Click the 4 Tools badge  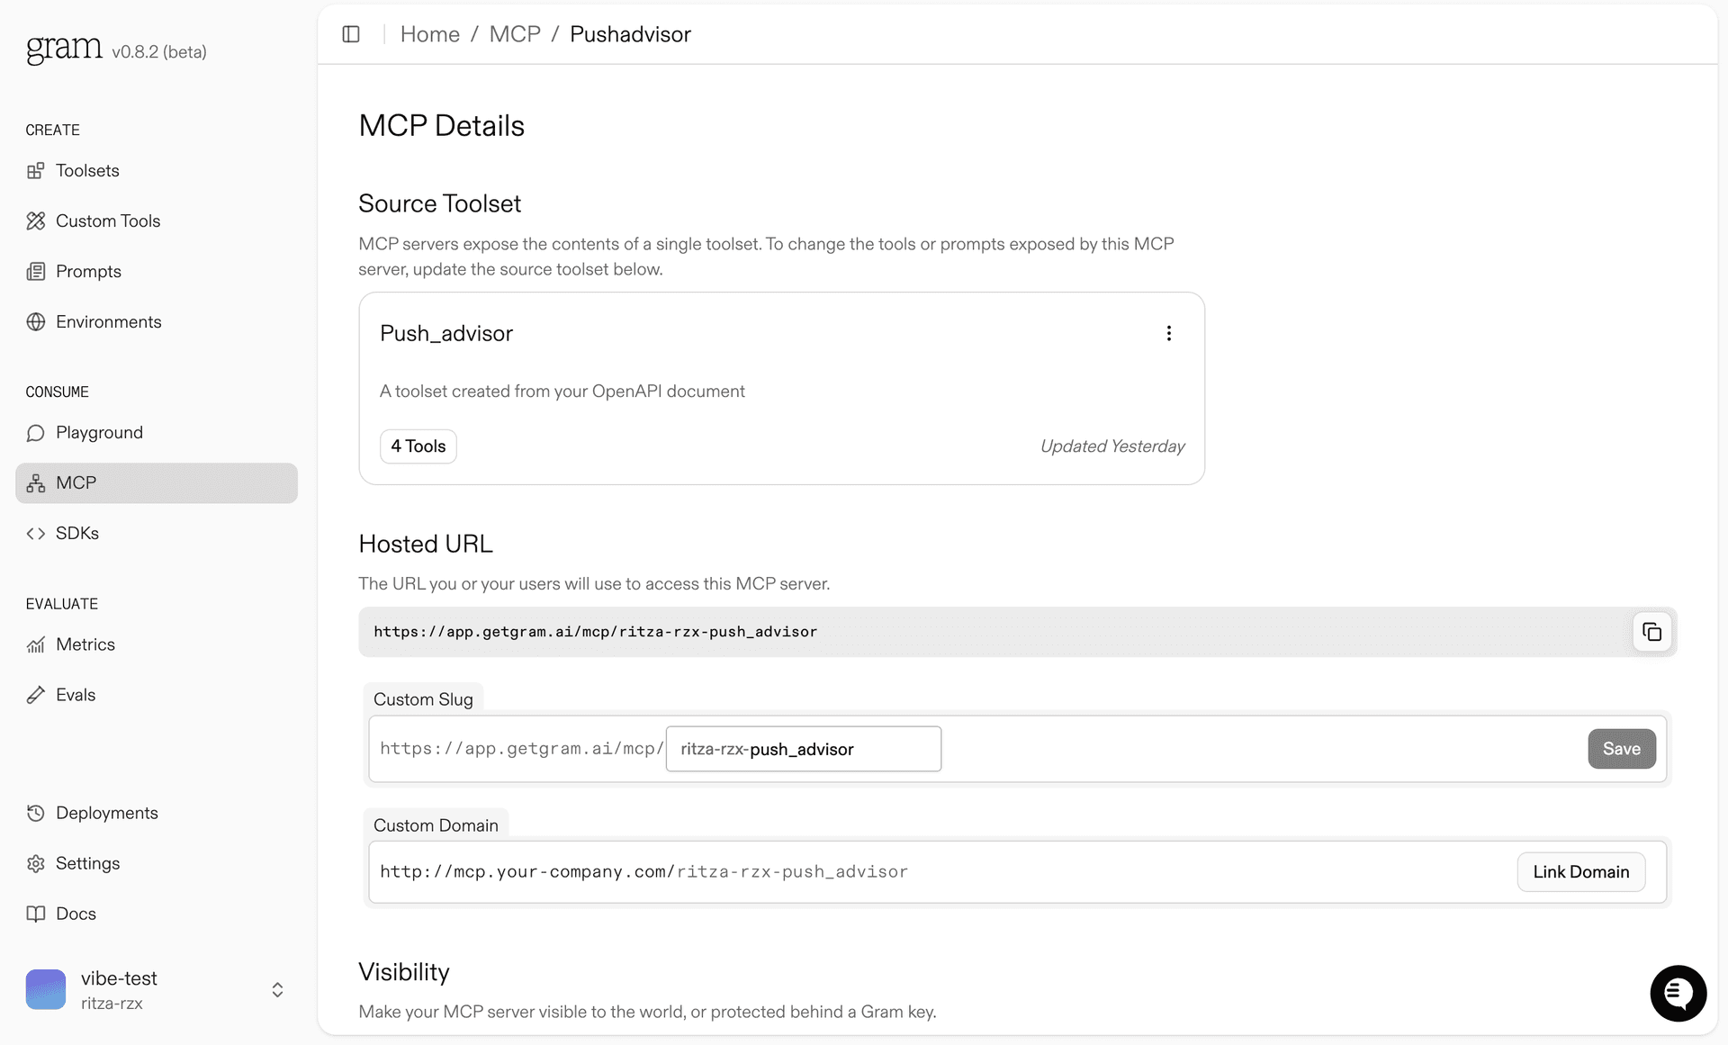418,446
